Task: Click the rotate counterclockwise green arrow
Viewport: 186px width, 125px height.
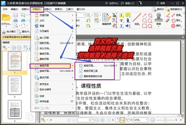Action: click(x=88, y=21)
